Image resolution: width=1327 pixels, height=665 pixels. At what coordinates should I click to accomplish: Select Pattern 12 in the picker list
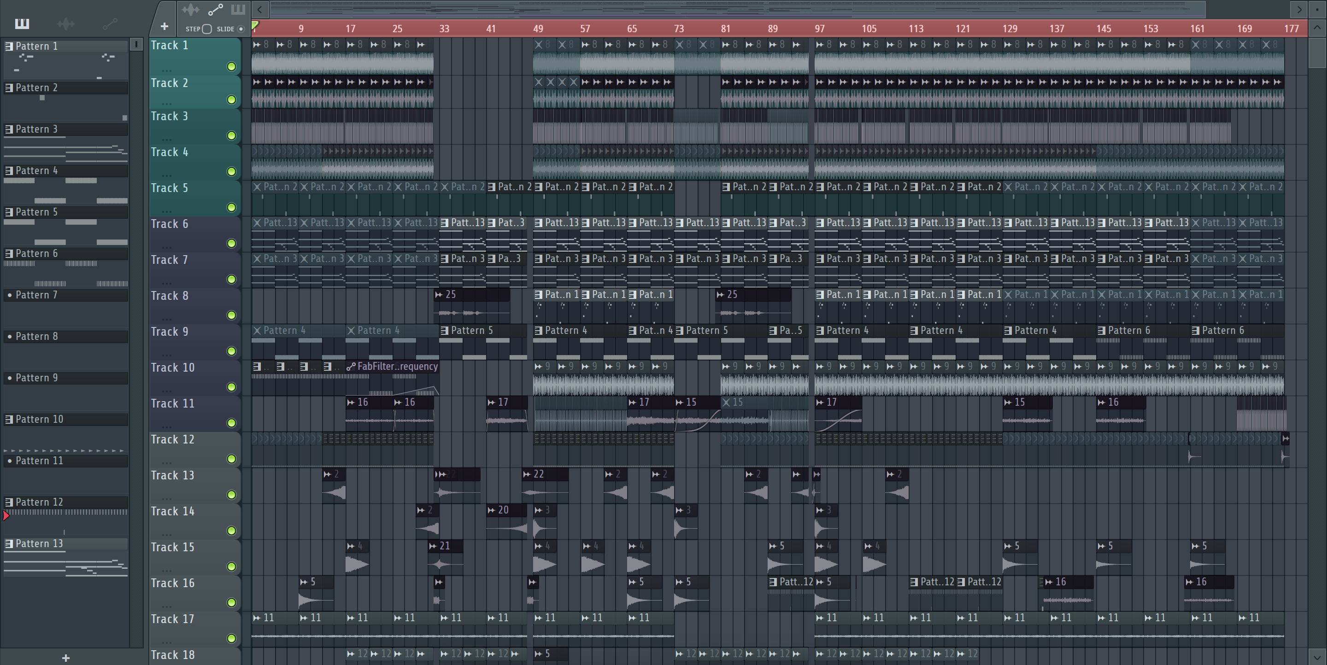[66, 502]
